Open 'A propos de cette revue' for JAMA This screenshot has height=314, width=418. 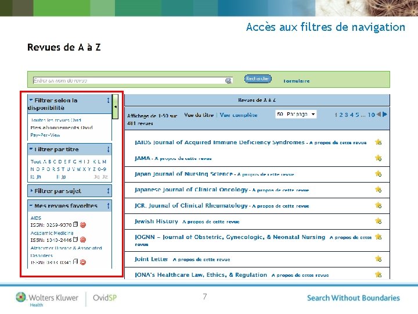(x=183, y=159)
